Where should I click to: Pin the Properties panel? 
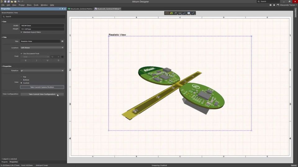(62, 9)
